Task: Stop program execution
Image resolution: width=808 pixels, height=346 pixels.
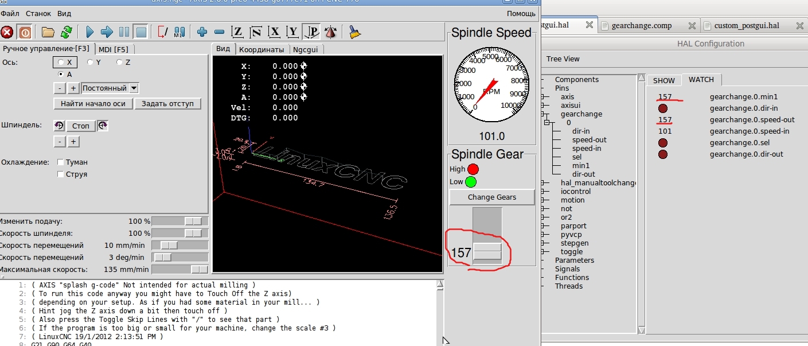Action: 140,32
